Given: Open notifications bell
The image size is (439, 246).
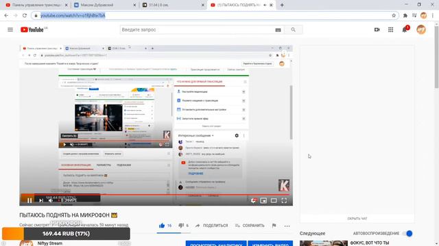Looking at the screenshot, I should tap(405, 29).
